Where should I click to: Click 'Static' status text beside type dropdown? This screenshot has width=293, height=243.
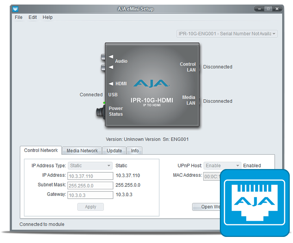(x=121, y=165)
